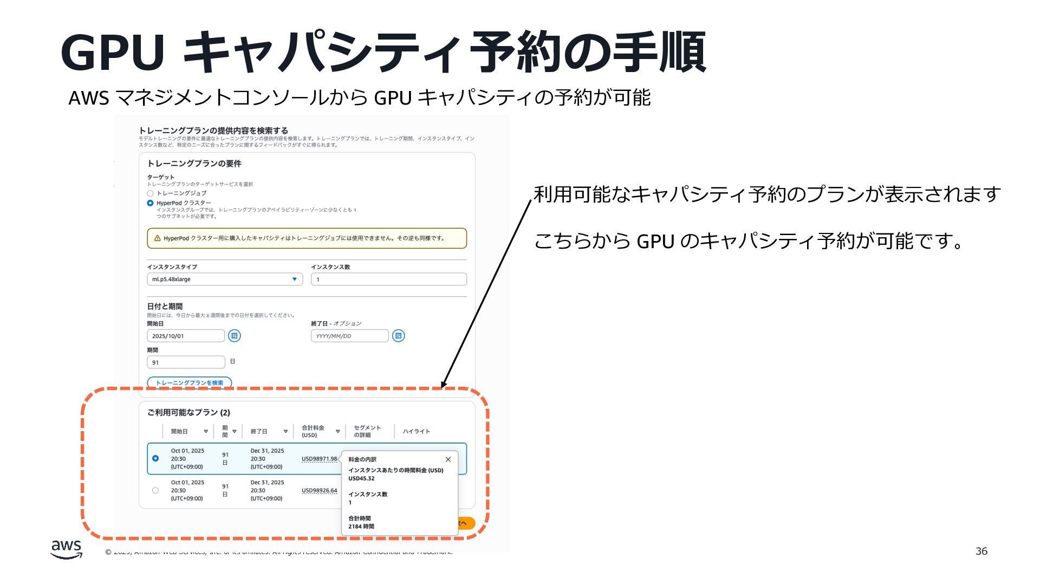Open the ml.p5.48xlarge instance type dropdown

pos(224,279)
